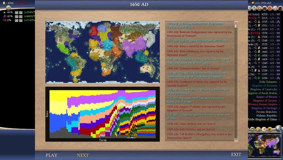Open the turn log scroll icon
The image size is (283, 160).
(x=9, y=7)
